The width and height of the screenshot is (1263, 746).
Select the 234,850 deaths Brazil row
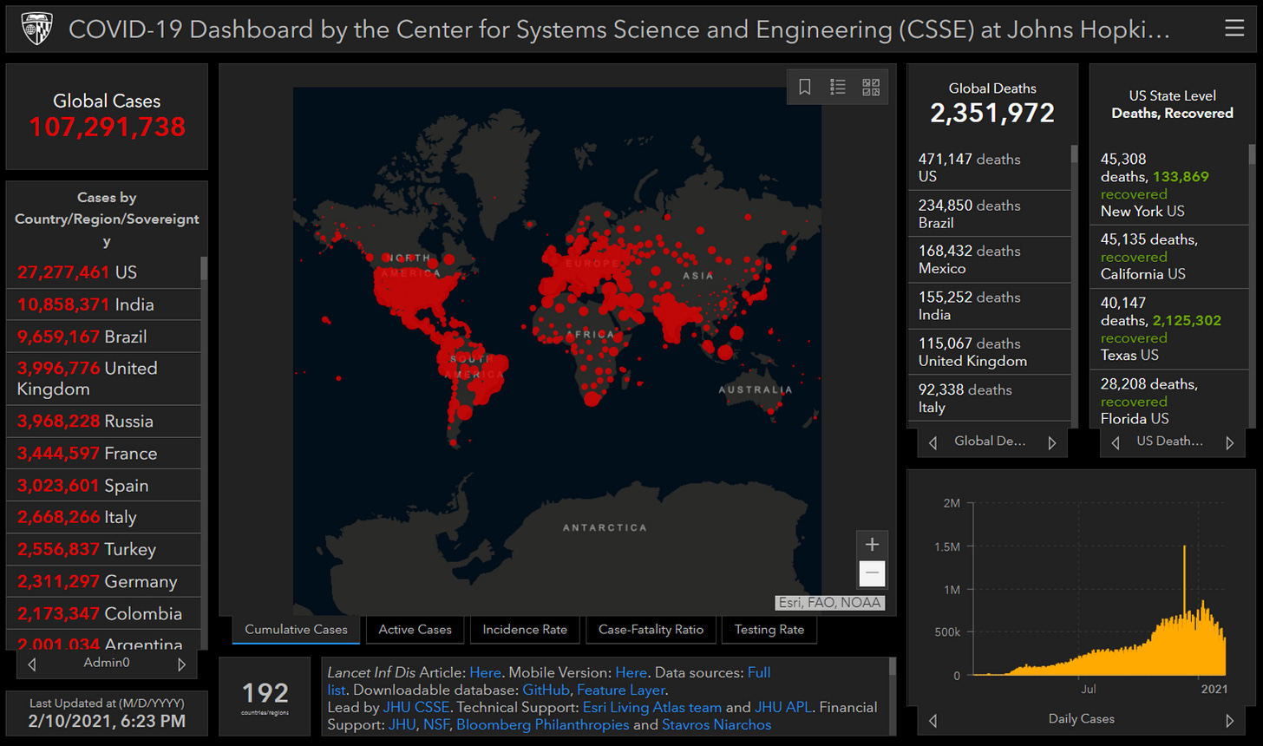click(x=990, y=213)
